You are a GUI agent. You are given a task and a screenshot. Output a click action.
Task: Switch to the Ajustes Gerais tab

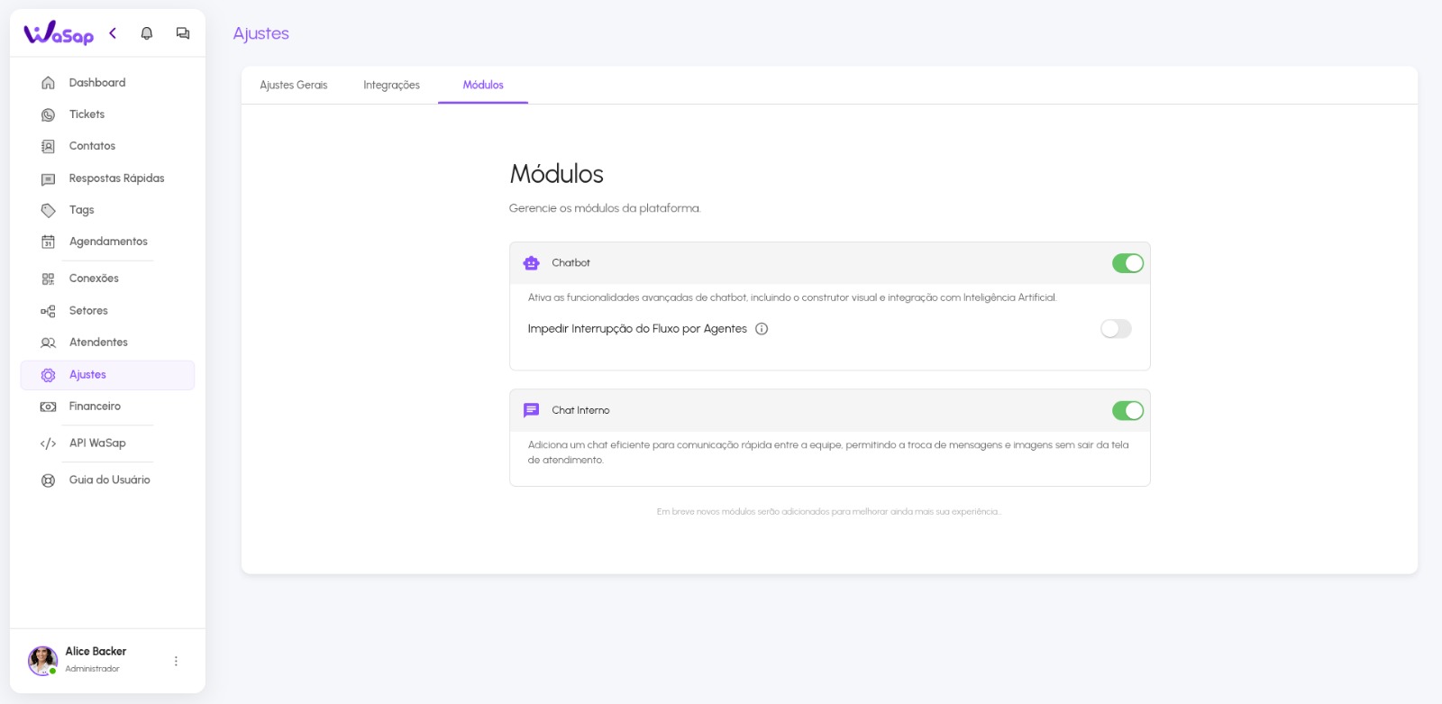(x=294, y=86)
